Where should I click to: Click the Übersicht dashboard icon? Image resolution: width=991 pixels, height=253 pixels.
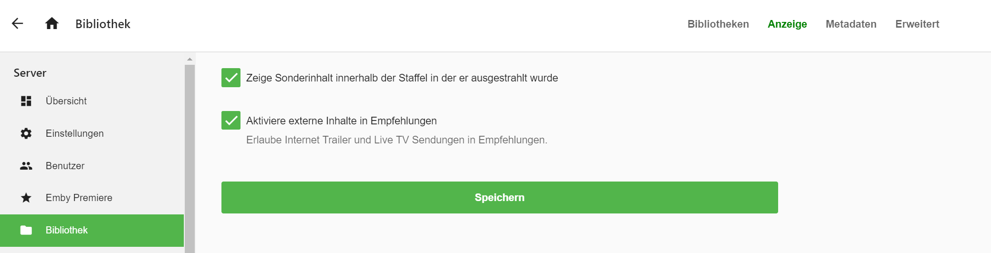click(26, 101)
